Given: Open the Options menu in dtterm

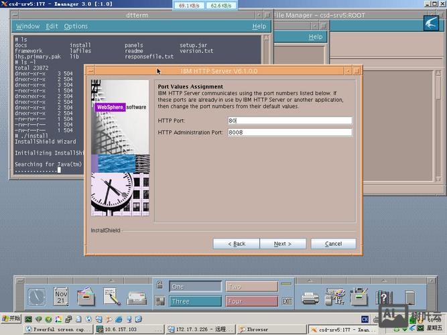Looking at the screenshot, I should tap(76, 26).
